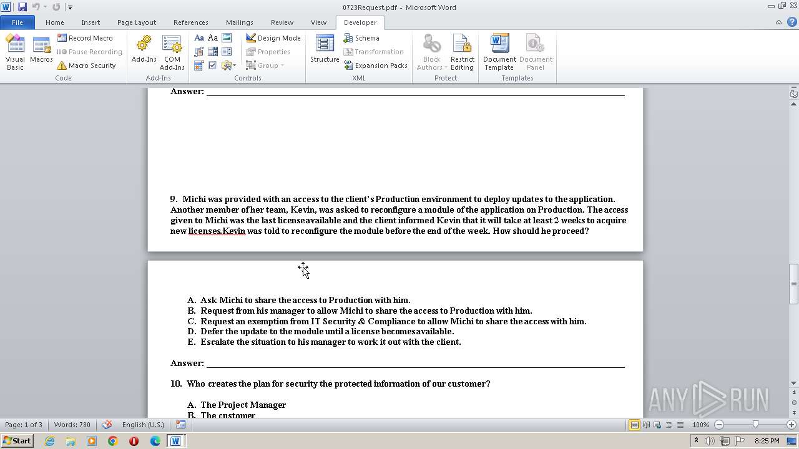Switch to the Review tab
Viewport: 799px width, 449px height.
(282, 22)
